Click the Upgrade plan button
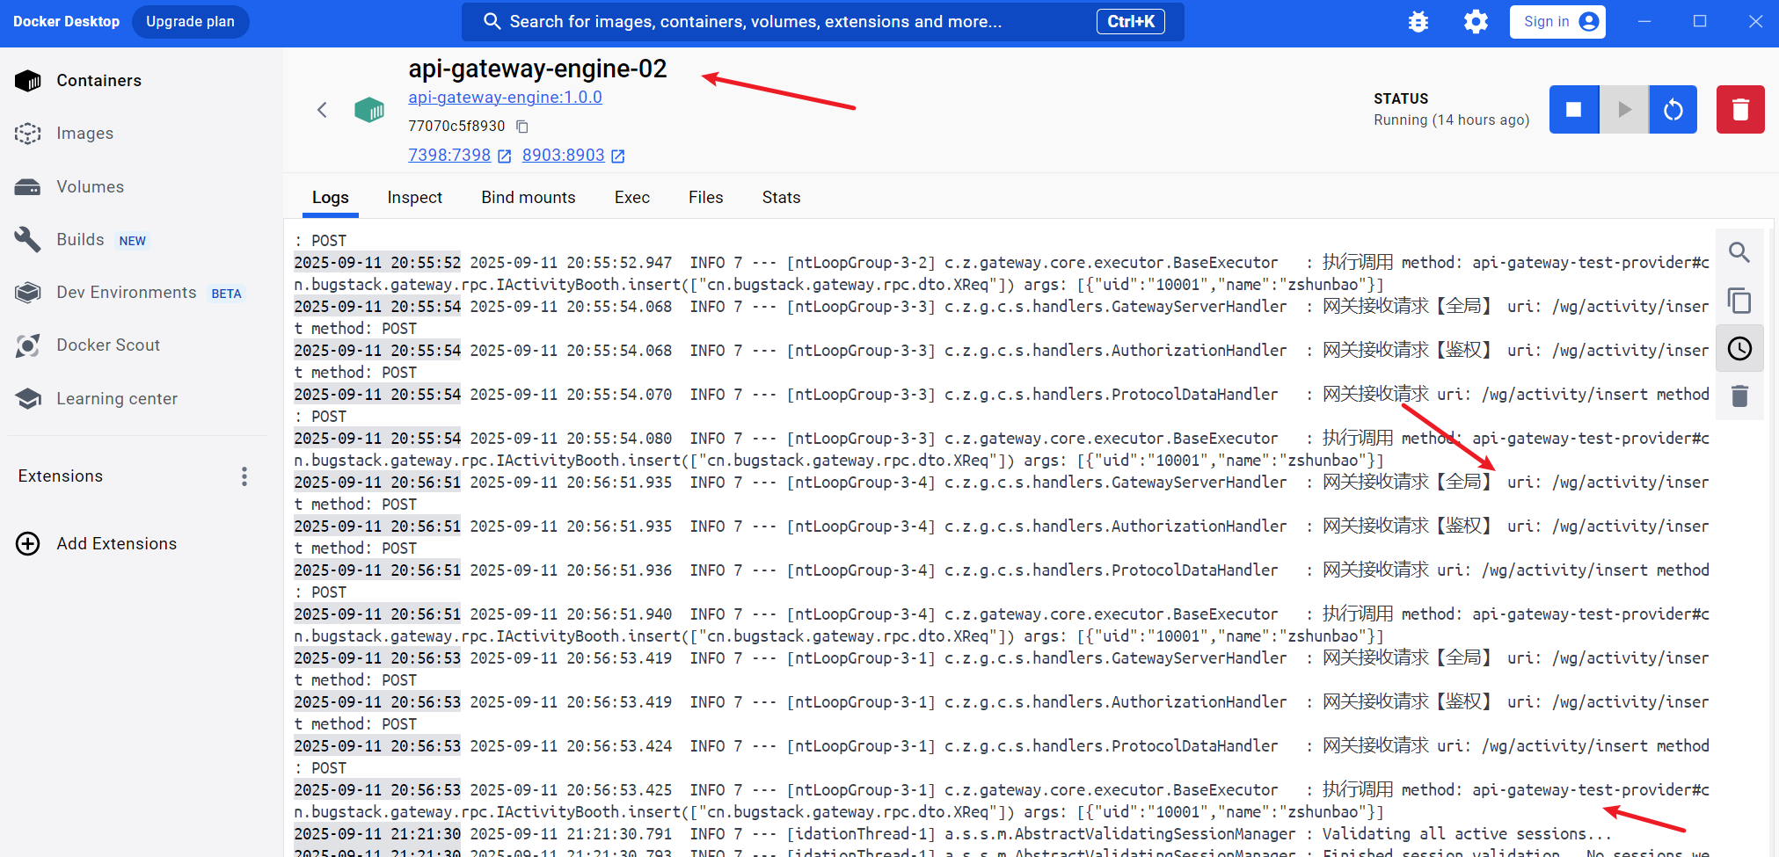1779x857 pixels. point(190,22)
